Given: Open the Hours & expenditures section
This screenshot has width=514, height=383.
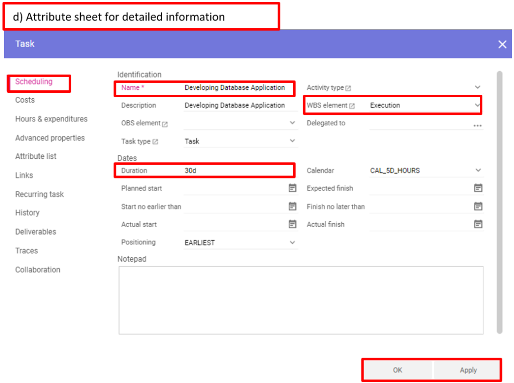Looking at the screenshot, I should pos(51,119).
